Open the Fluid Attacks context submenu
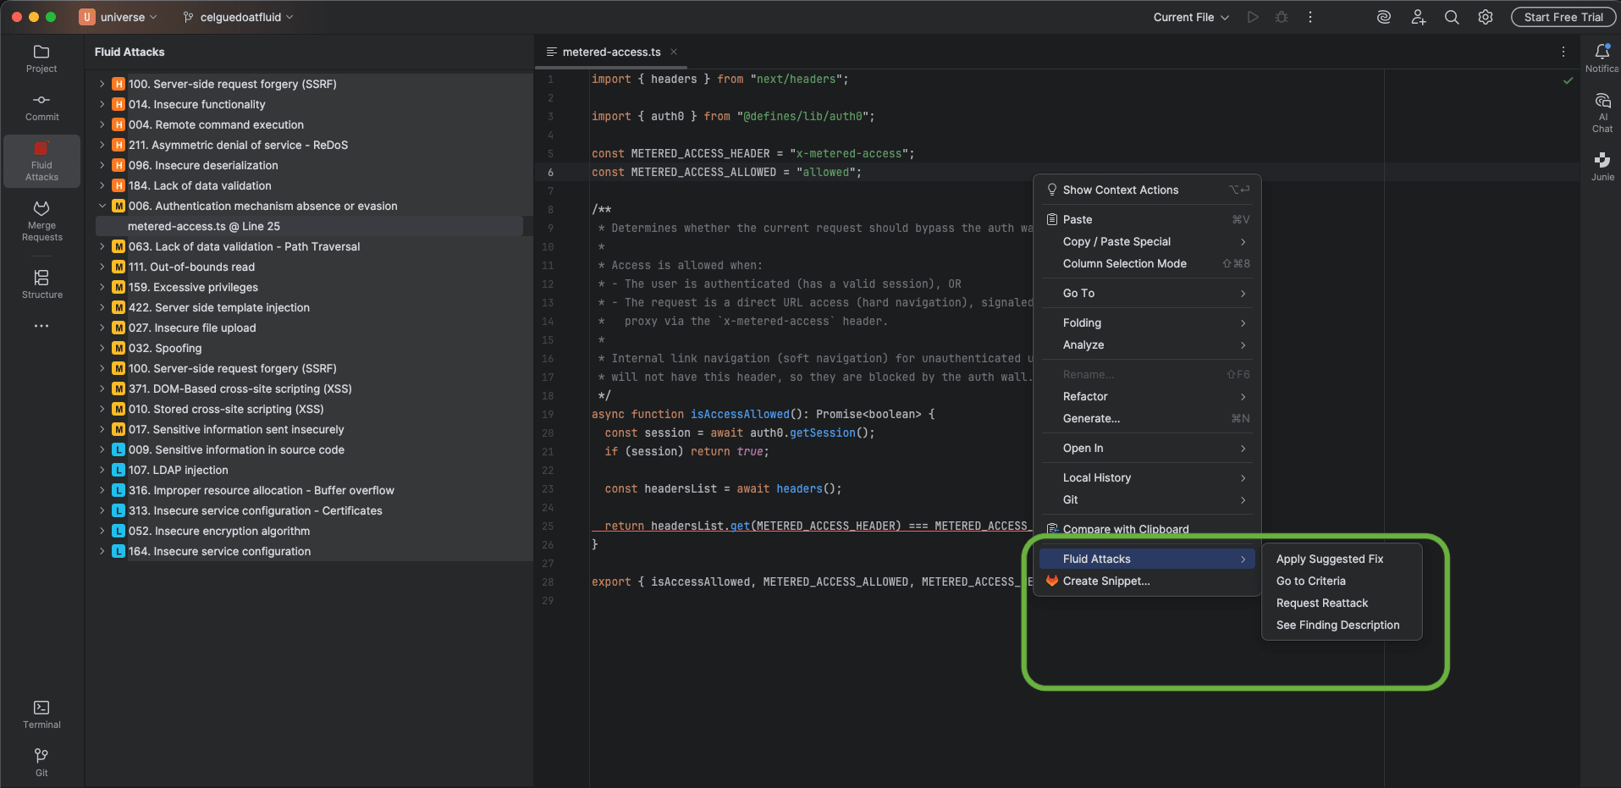1621x788 pixels. (x=1147, y=559)
